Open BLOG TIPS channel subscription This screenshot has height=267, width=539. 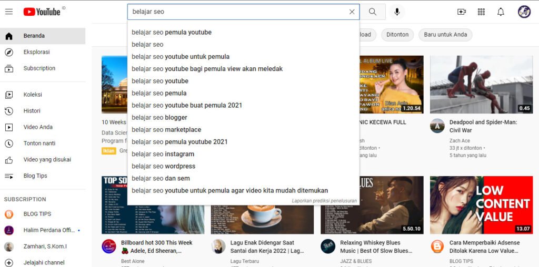pyautogui.click(x=43, y=214)
